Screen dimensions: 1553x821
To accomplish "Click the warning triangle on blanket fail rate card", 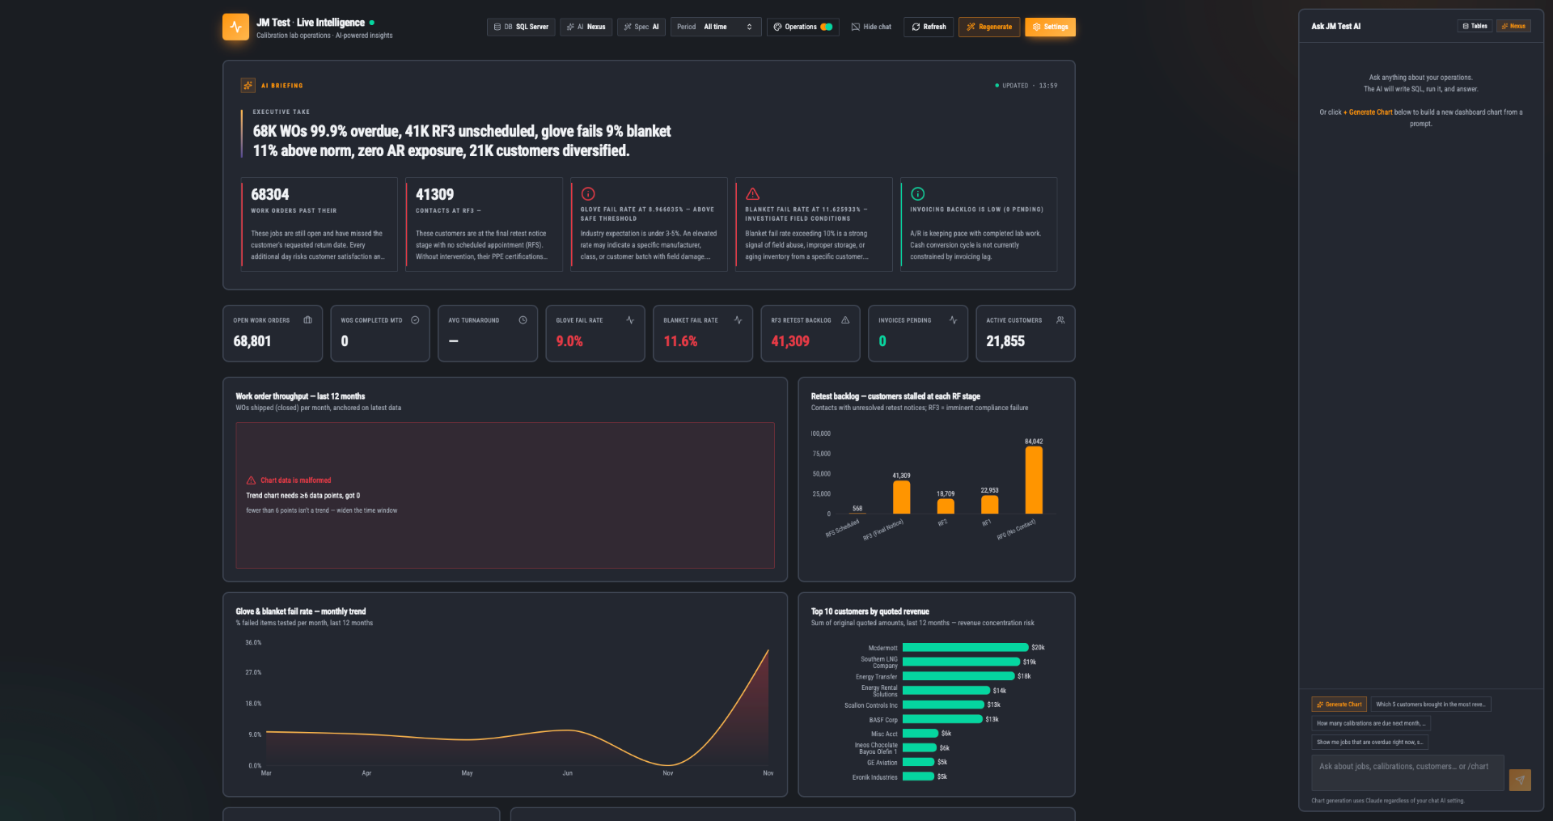I will click(x=752, y=194).
